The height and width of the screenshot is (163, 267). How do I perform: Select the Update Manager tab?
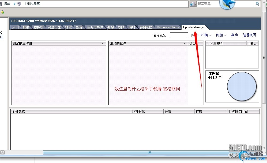coord(194,27)
